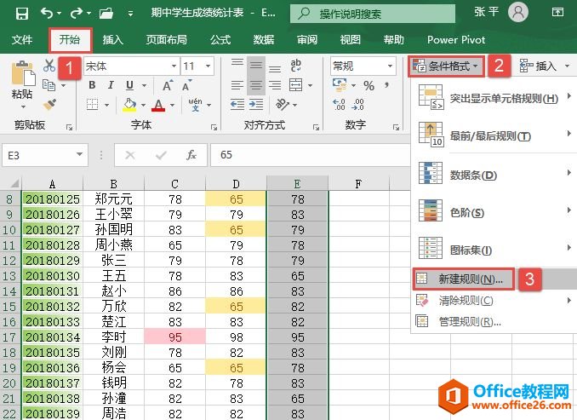Open the Customize Quick Access Toolbar arrow

coord(130,14)
